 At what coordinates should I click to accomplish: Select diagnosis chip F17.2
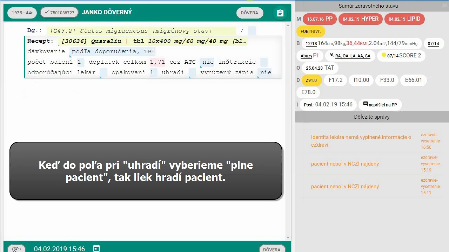335,80
